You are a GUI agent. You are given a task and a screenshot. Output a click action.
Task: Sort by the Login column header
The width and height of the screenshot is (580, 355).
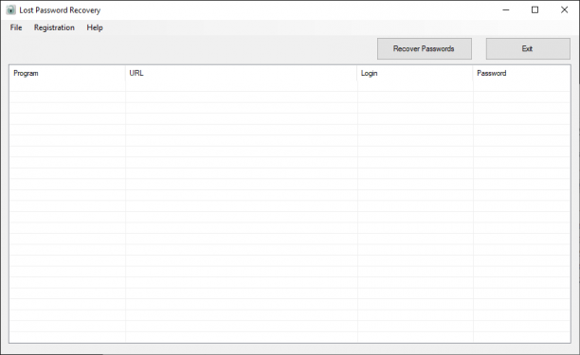pyautogui.click(x=415, y=73)
